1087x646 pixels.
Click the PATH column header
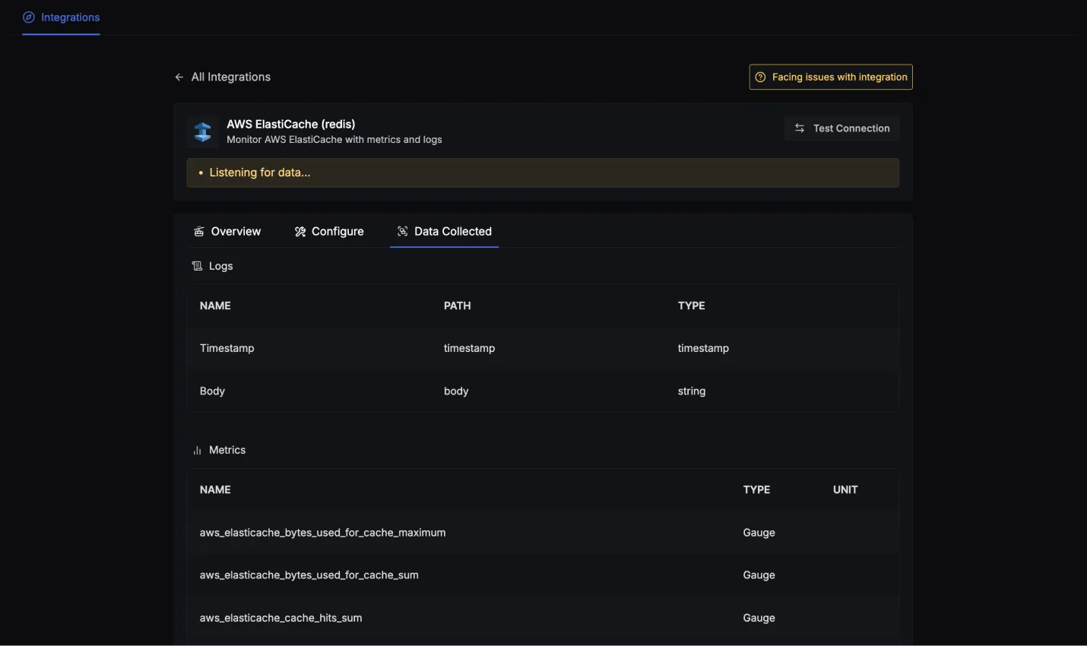coord(458,306)
